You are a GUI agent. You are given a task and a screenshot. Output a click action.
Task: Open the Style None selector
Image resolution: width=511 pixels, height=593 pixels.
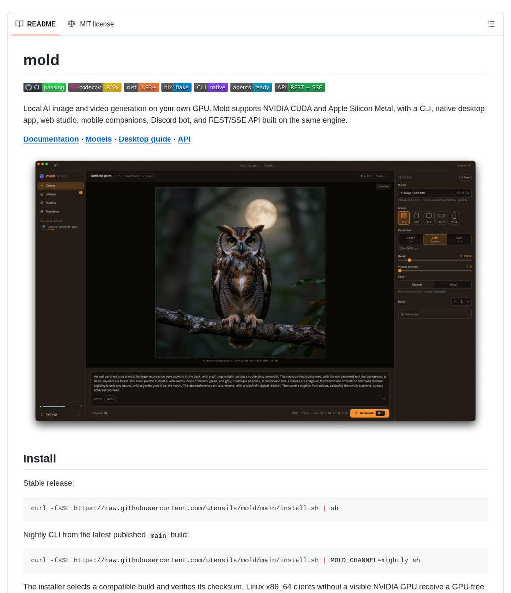[110, 399]
